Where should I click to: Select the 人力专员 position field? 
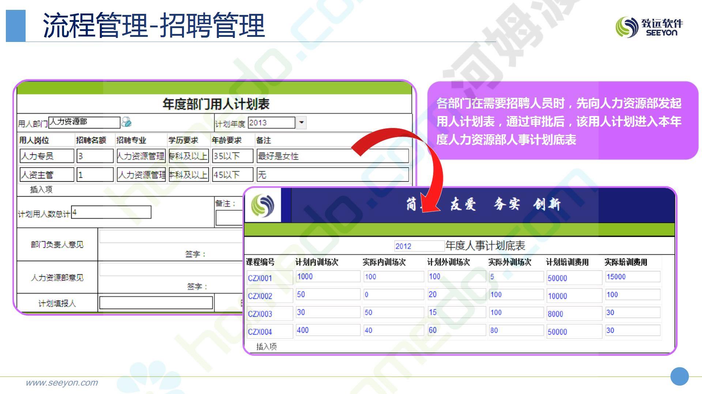tap(47, 156)
